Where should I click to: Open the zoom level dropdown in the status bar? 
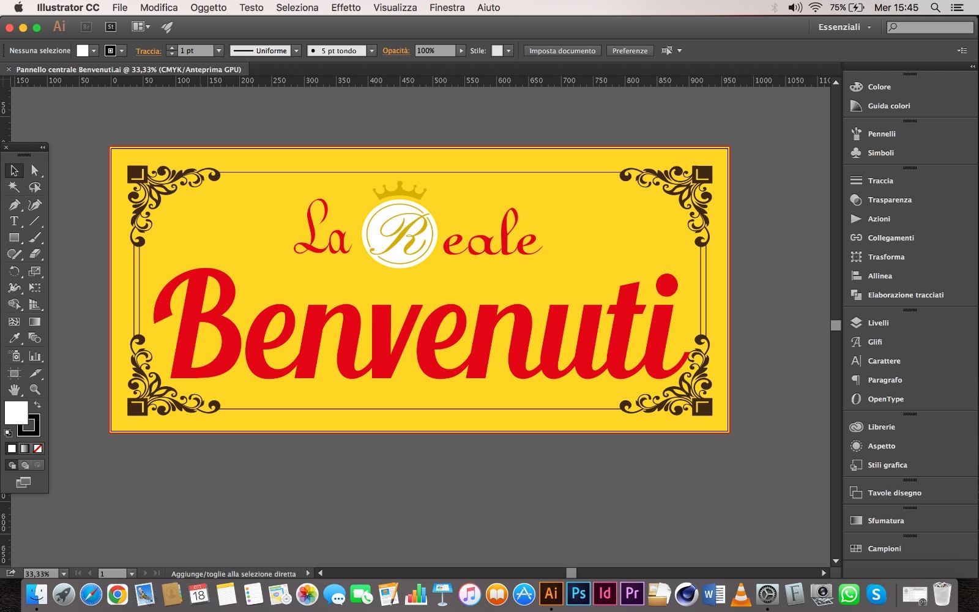pos(64,574)
